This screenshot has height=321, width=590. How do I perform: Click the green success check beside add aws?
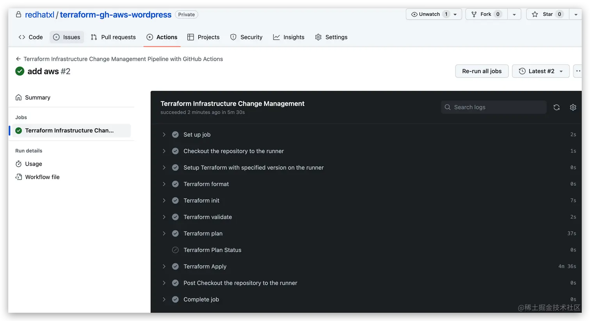click(x=20, y=71)
